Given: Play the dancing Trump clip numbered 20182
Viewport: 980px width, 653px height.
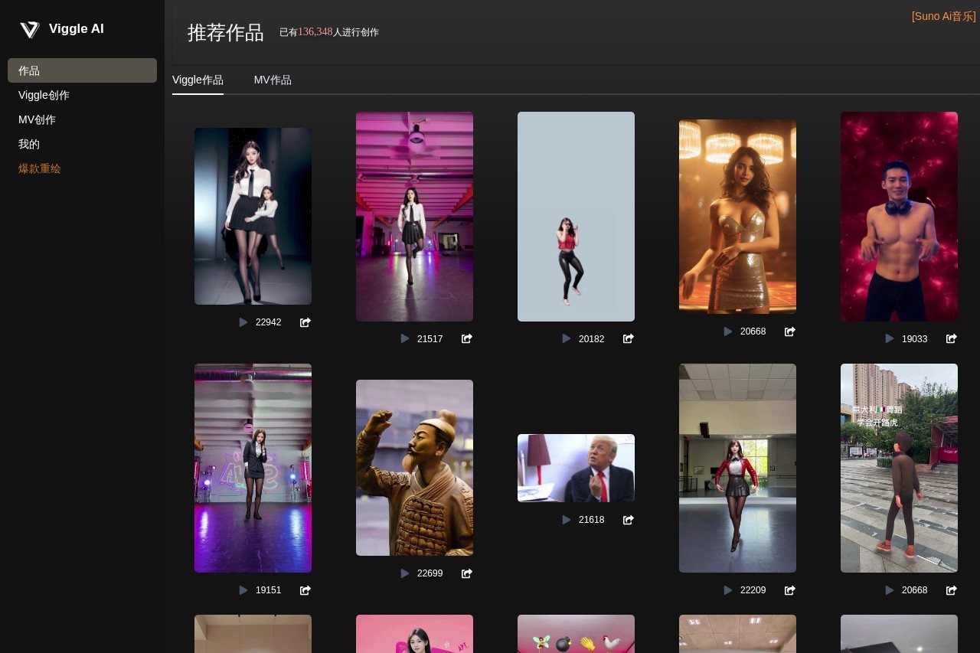Looking at the screenshot, I should [567, 338].
